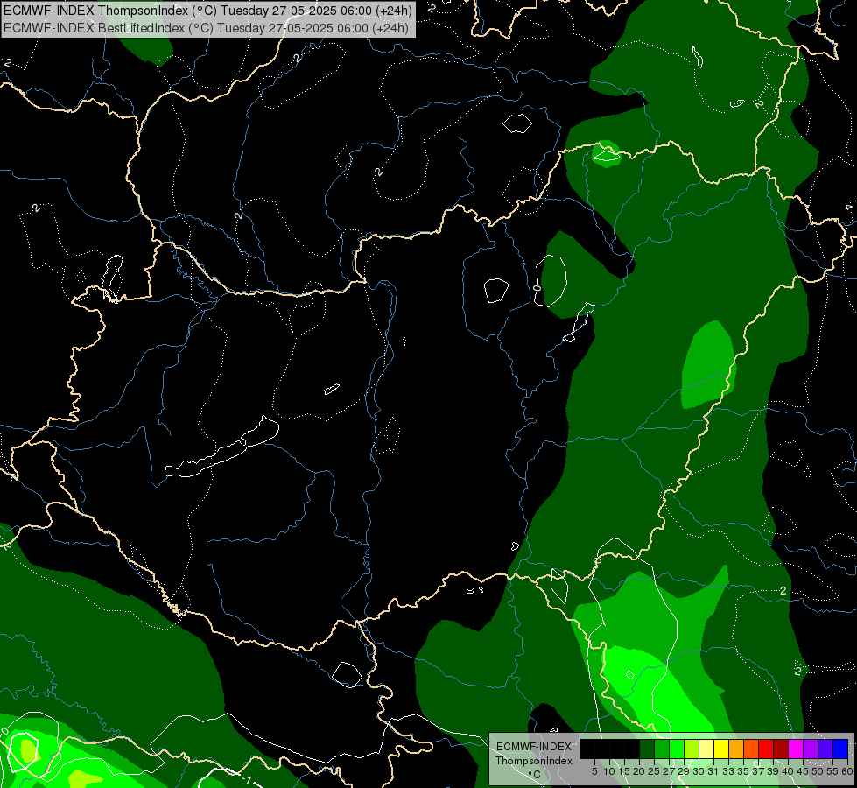857x788 pixels.
Task: Select the pale yellow 30–31 legend swatch
Action: (x=706, y=749)
